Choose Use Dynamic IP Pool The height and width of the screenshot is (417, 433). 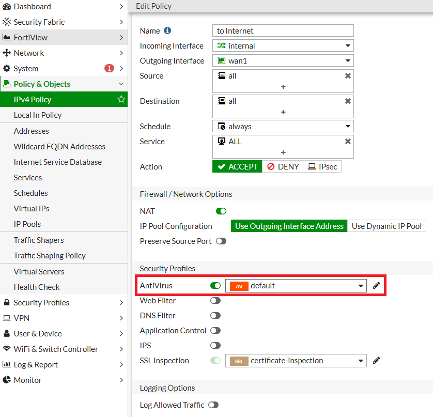[x=386, y=226]
